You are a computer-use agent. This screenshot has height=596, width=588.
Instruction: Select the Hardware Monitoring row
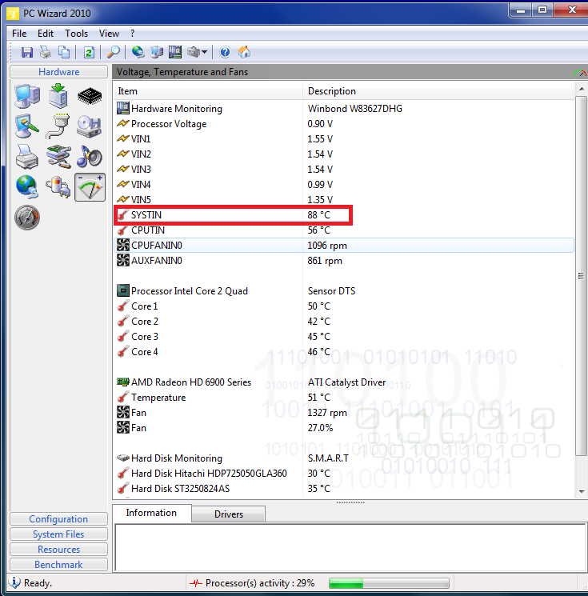click(344, 108)
